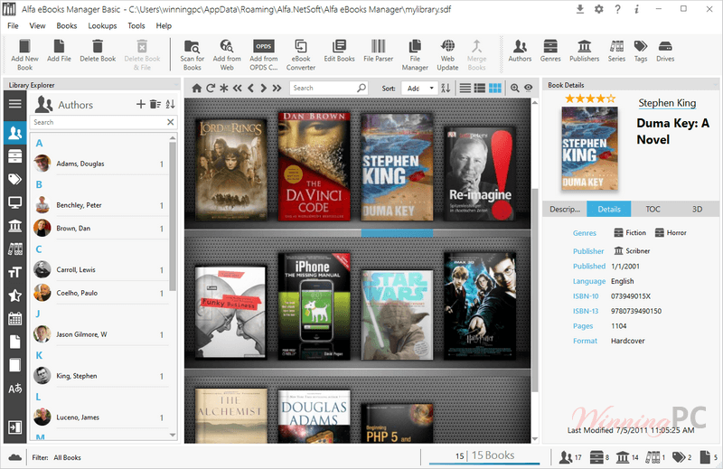The width and height of the screenshot is (723, 469).
Task: Toggle sort direction next to Sort dropdown
Action: pos(446,88)
